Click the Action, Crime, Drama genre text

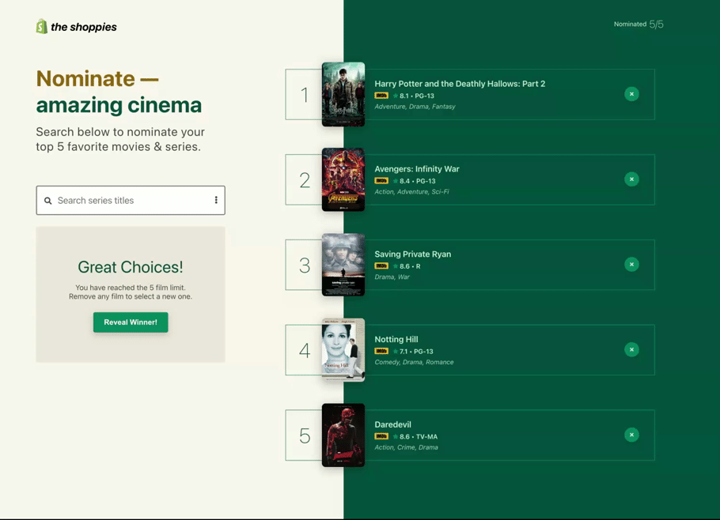click(406, 448)
